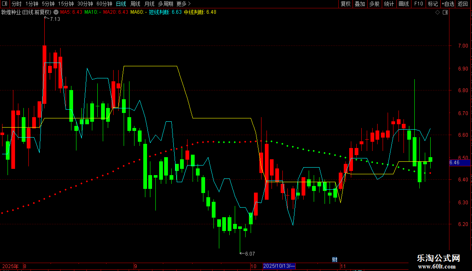Click the 财 financial event marker icon
Viewport: 472px width, 271px height.
point(335,260)
